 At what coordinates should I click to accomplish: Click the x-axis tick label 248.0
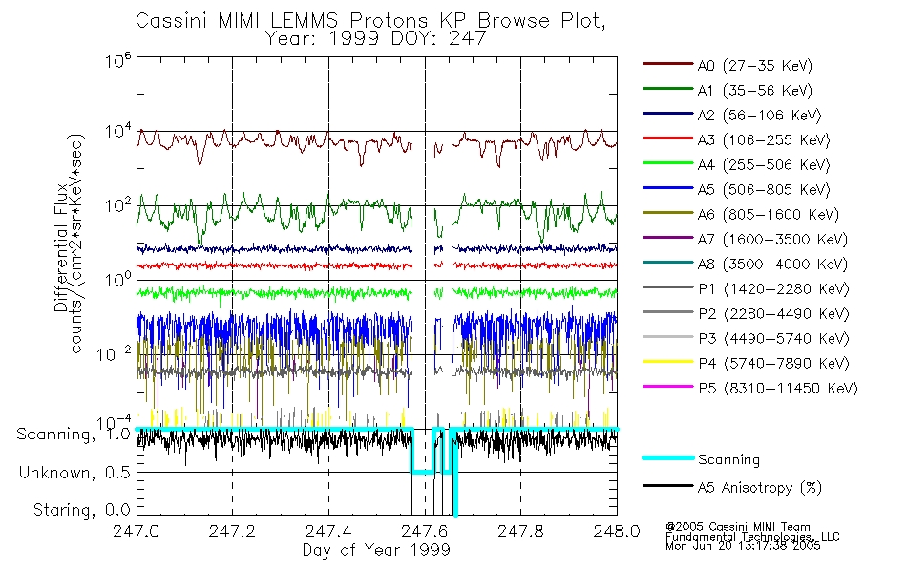(617, 531)
